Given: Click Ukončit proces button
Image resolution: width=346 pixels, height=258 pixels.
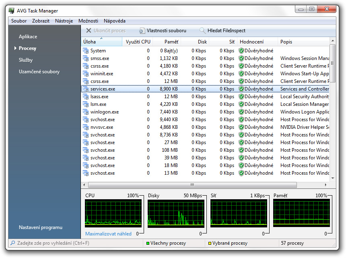Looking at the screenshot, I should [x=106, y=31].
